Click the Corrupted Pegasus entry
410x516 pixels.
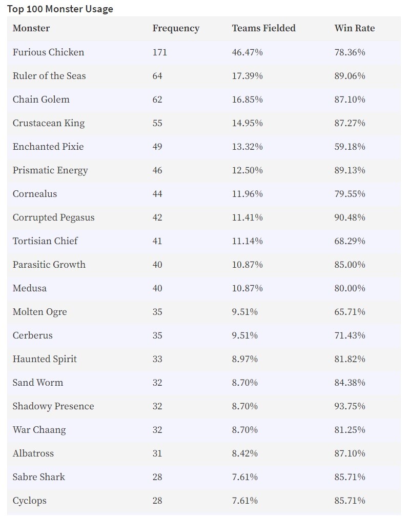click(x=54, y=217)
